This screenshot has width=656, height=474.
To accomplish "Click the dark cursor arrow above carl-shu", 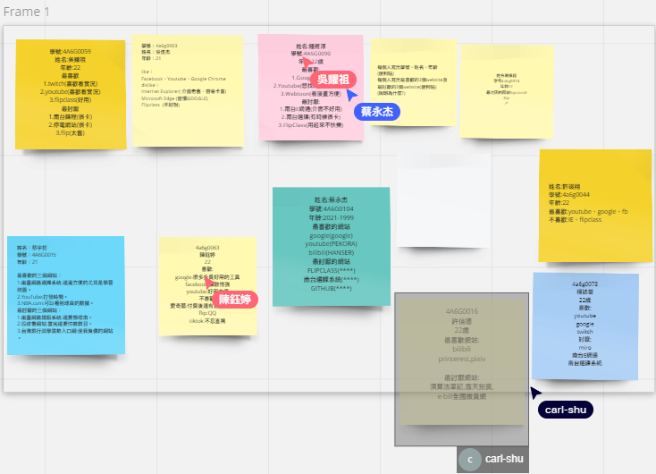I will point(535,392).
